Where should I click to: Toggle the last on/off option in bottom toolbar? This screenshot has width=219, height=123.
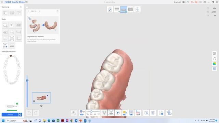tap(138, 113)
